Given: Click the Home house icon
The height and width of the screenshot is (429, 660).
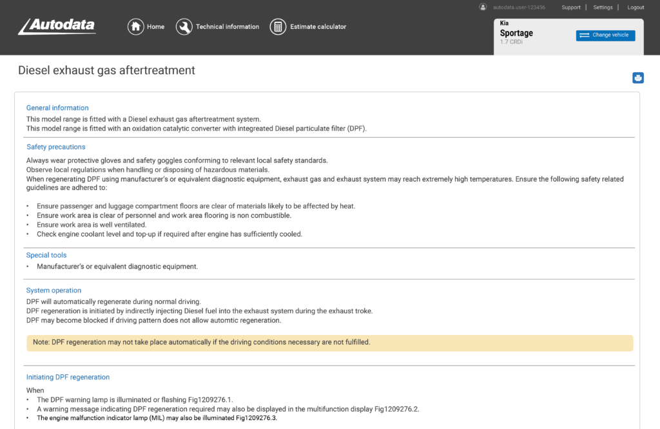Looking at the screenshot, I should point(135,27).
